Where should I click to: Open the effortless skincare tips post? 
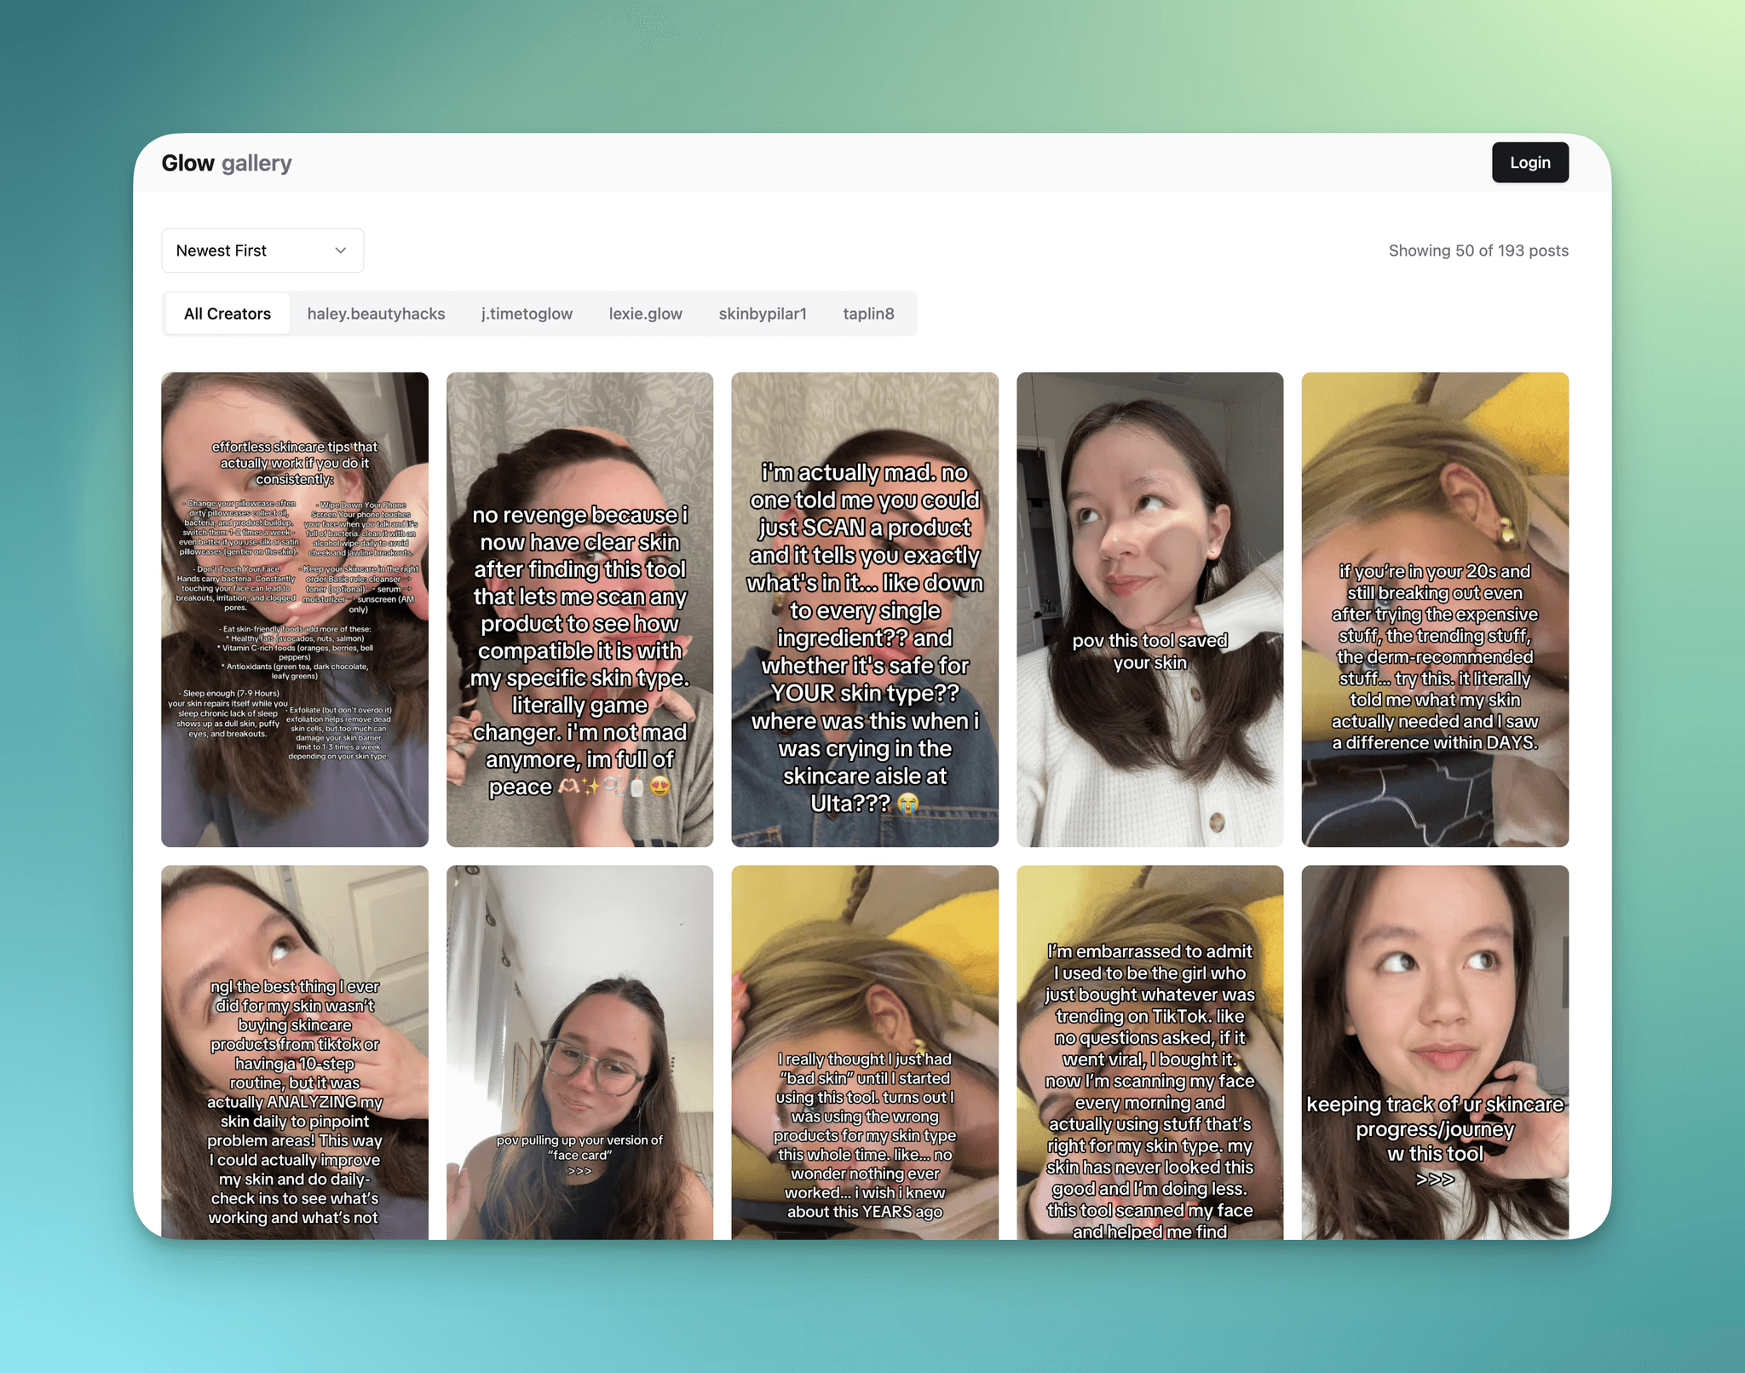(x=295, y=609)
